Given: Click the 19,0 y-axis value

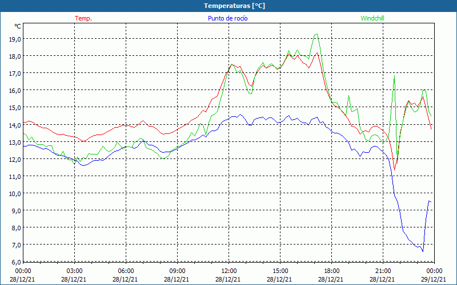Looking at the screenshot, I should pyautogui.click(x=15, y=39).
